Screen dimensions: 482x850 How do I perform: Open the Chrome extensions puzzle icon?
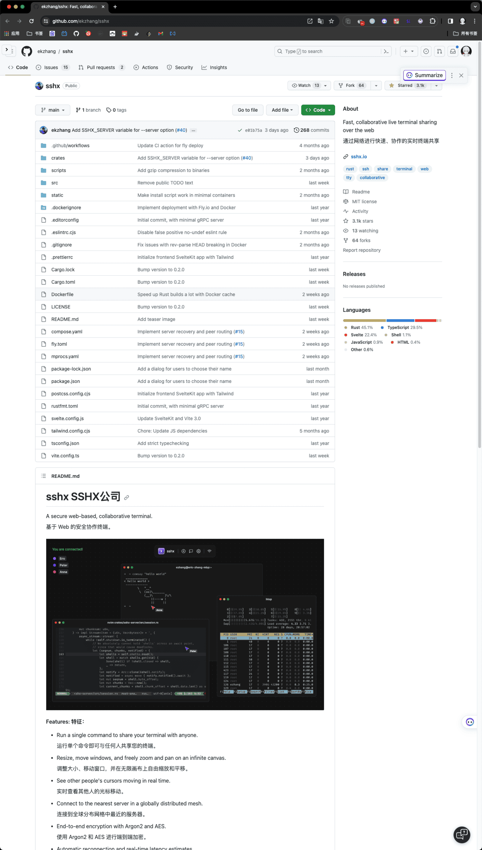(433, 21)
